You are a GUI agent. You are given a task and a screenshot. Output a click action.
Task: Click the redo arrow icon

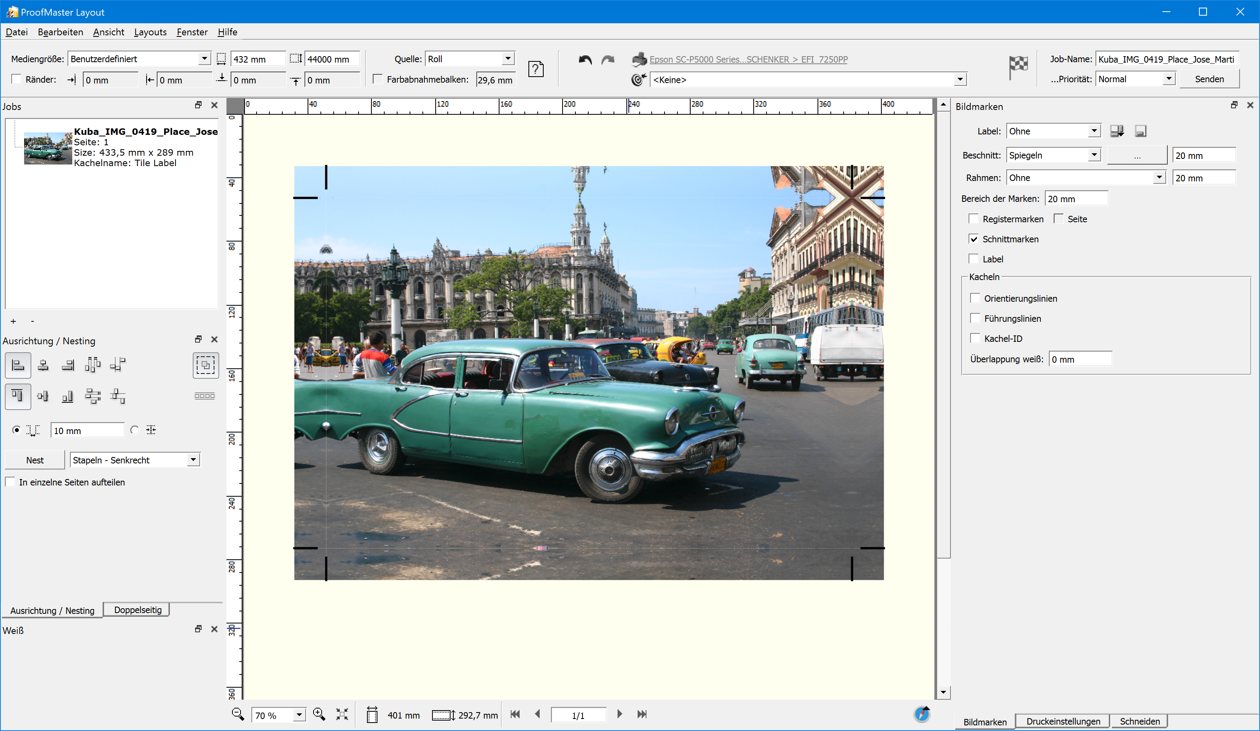click(608, 60)
